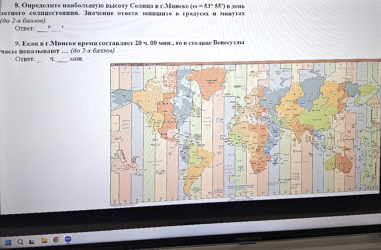381x250 pixels.
Task: Click the 'мин.' blank in question 9 answer
Action: [x=62, y=59]
